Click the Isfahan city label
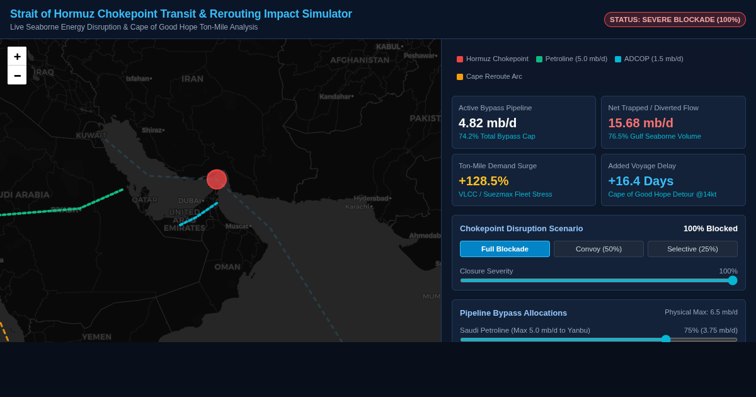 pyautogui.click(x=139, y=79)
